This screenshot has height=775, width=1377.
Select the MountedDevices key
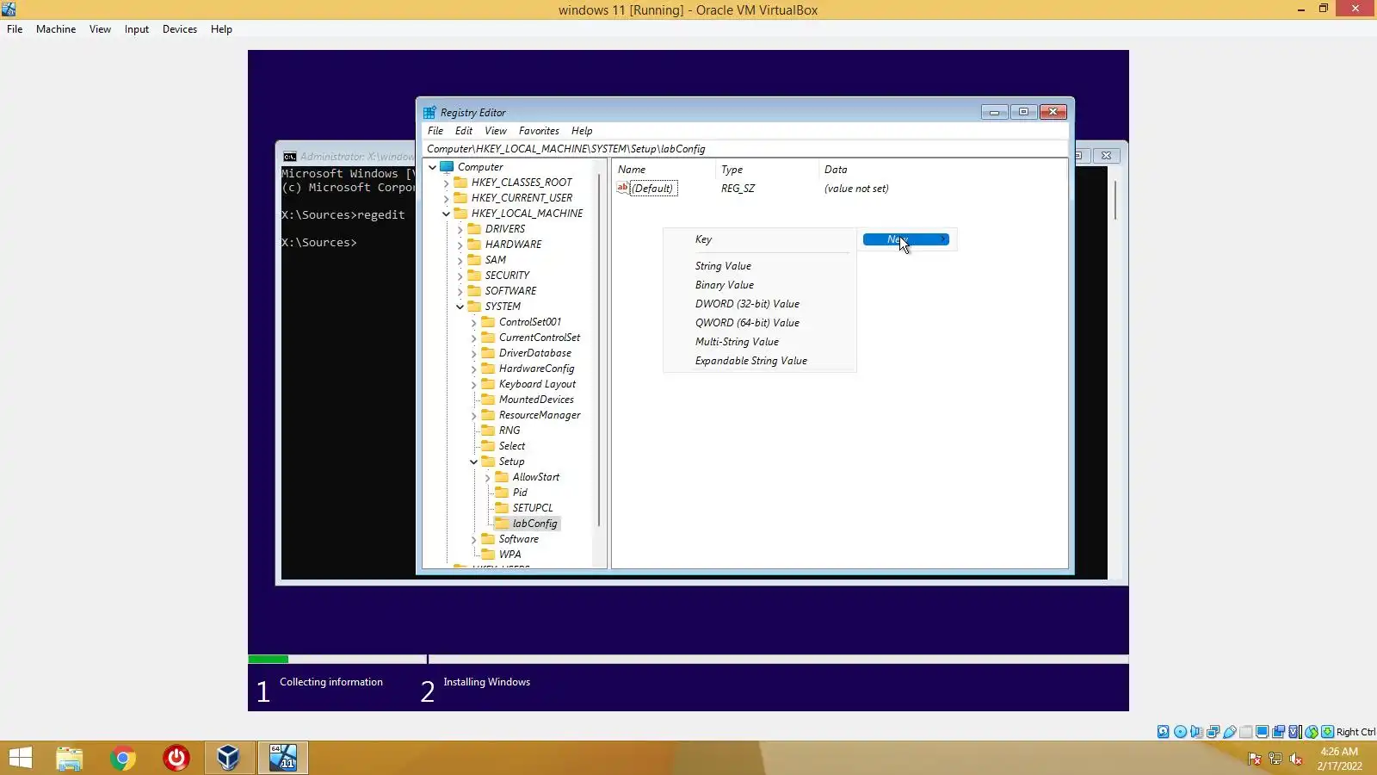tap(536, 400)
